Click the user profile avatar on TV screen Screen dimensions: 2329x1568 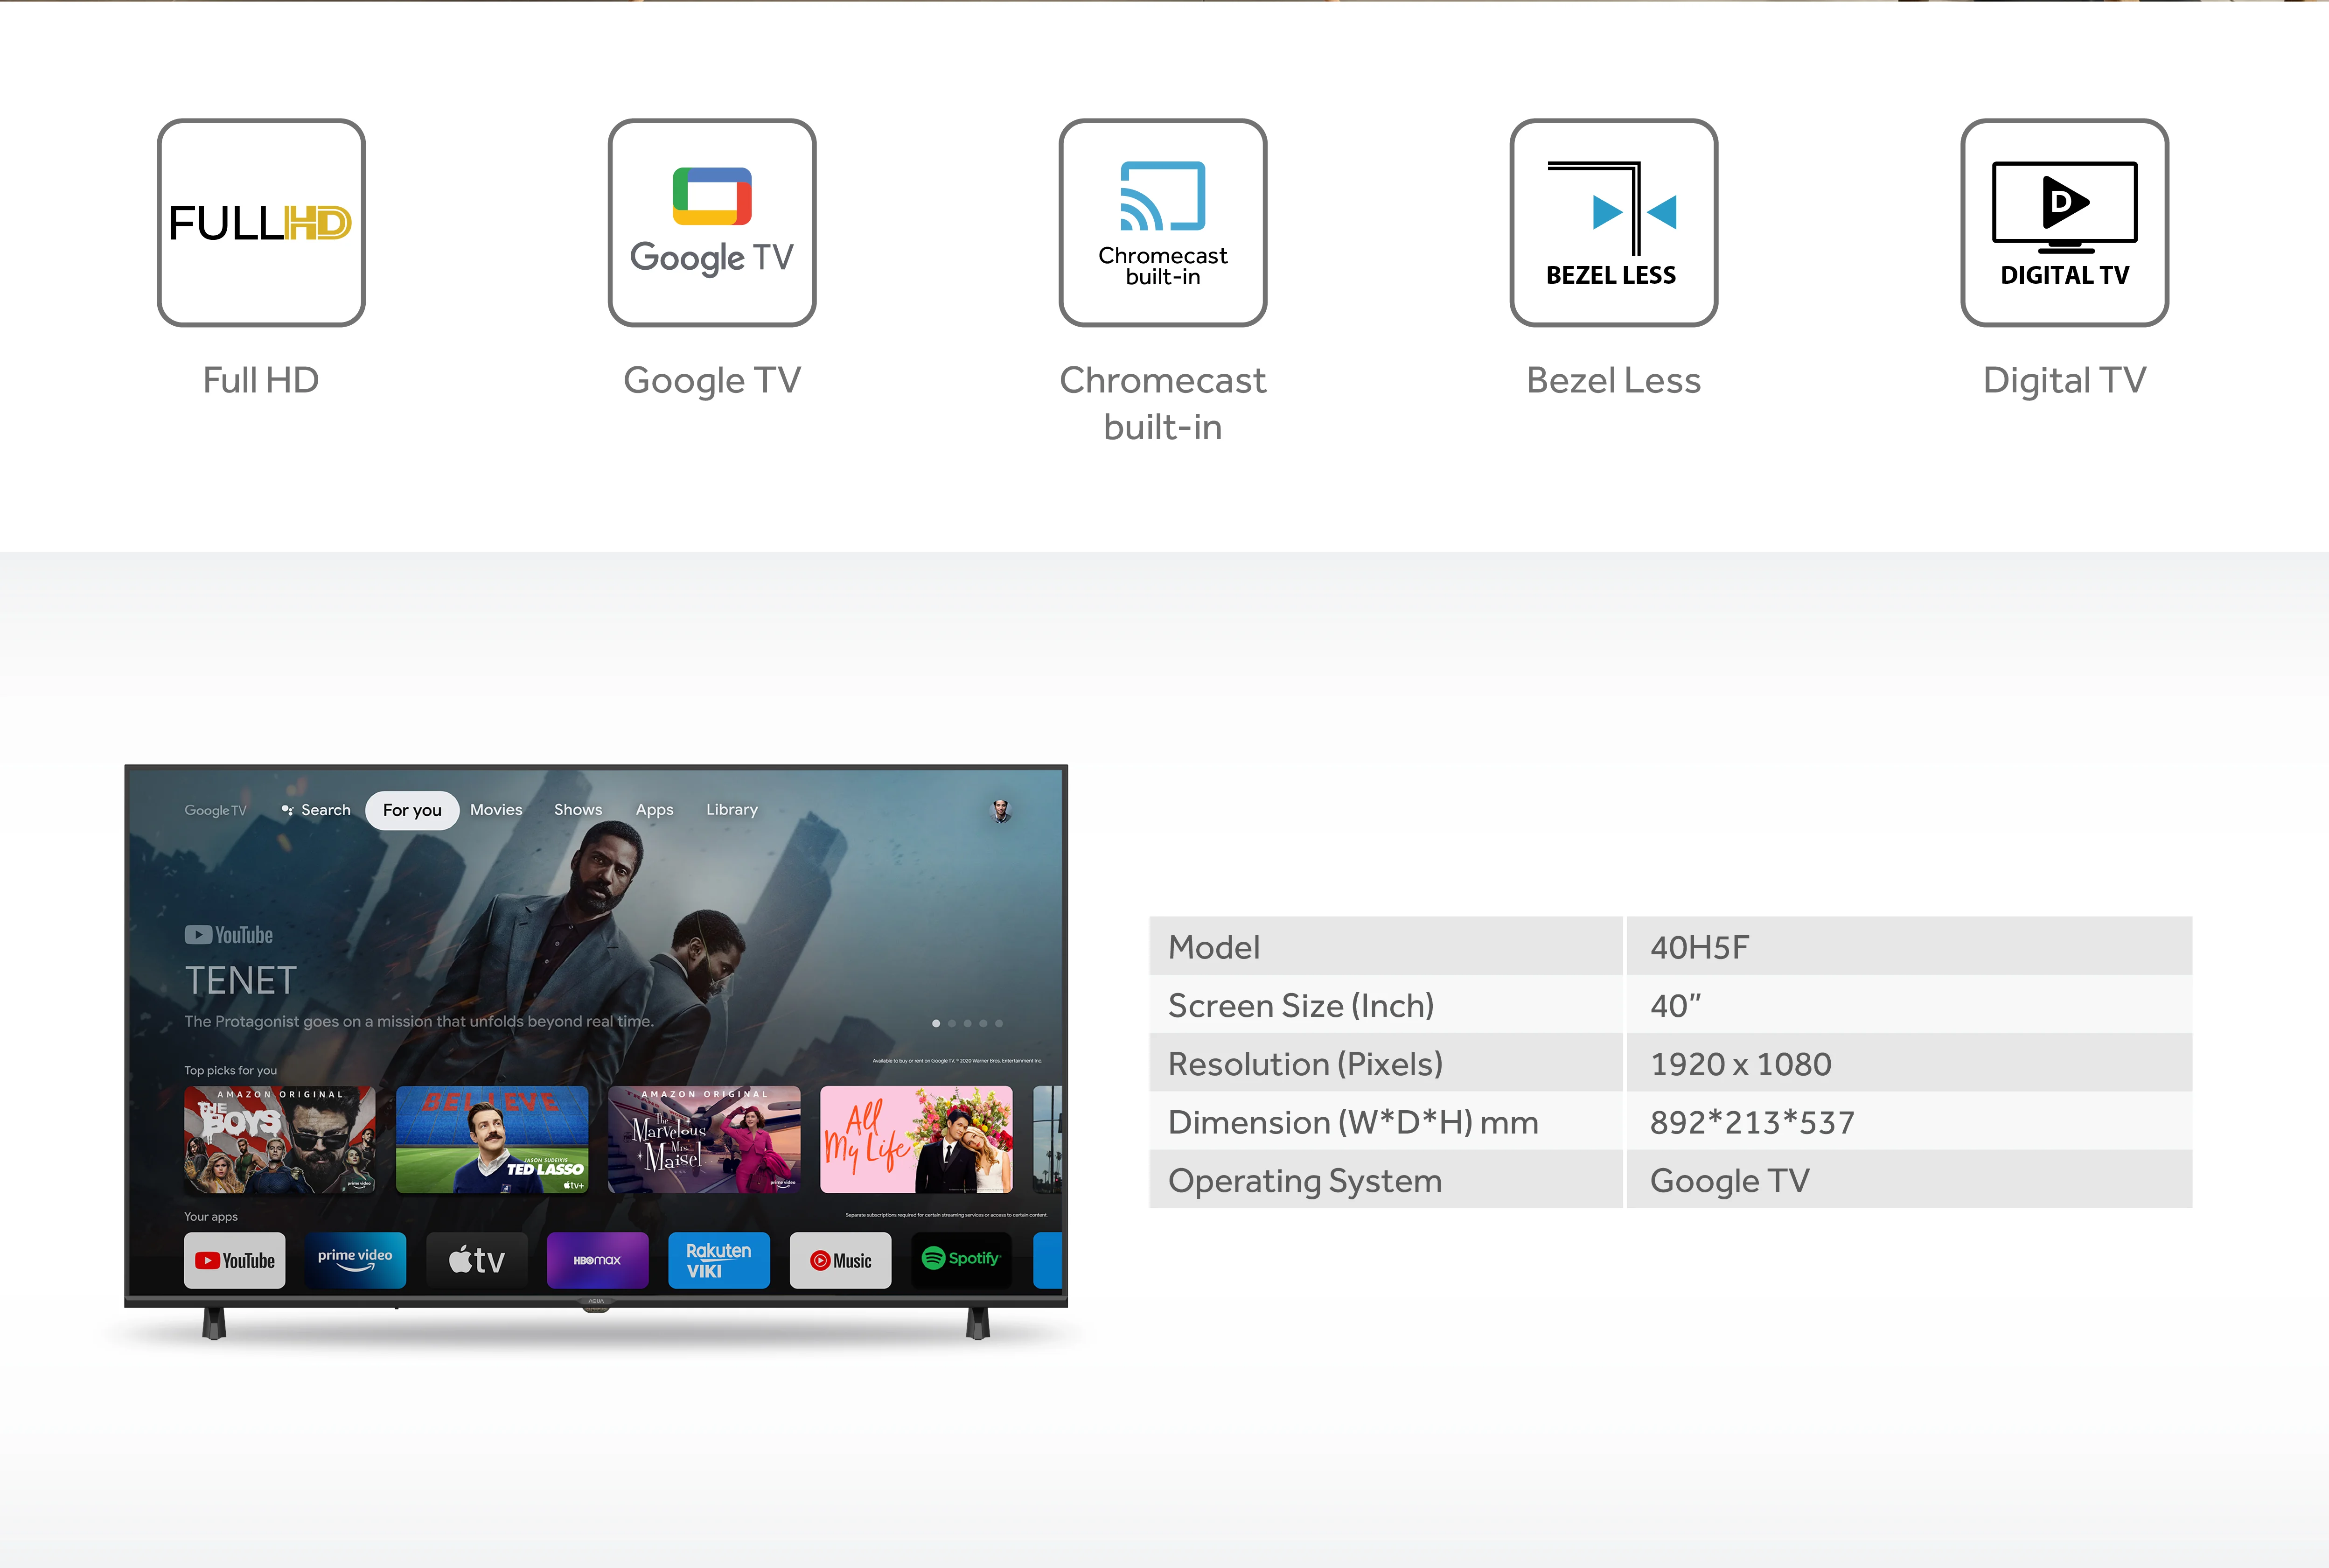[1001, 810]
